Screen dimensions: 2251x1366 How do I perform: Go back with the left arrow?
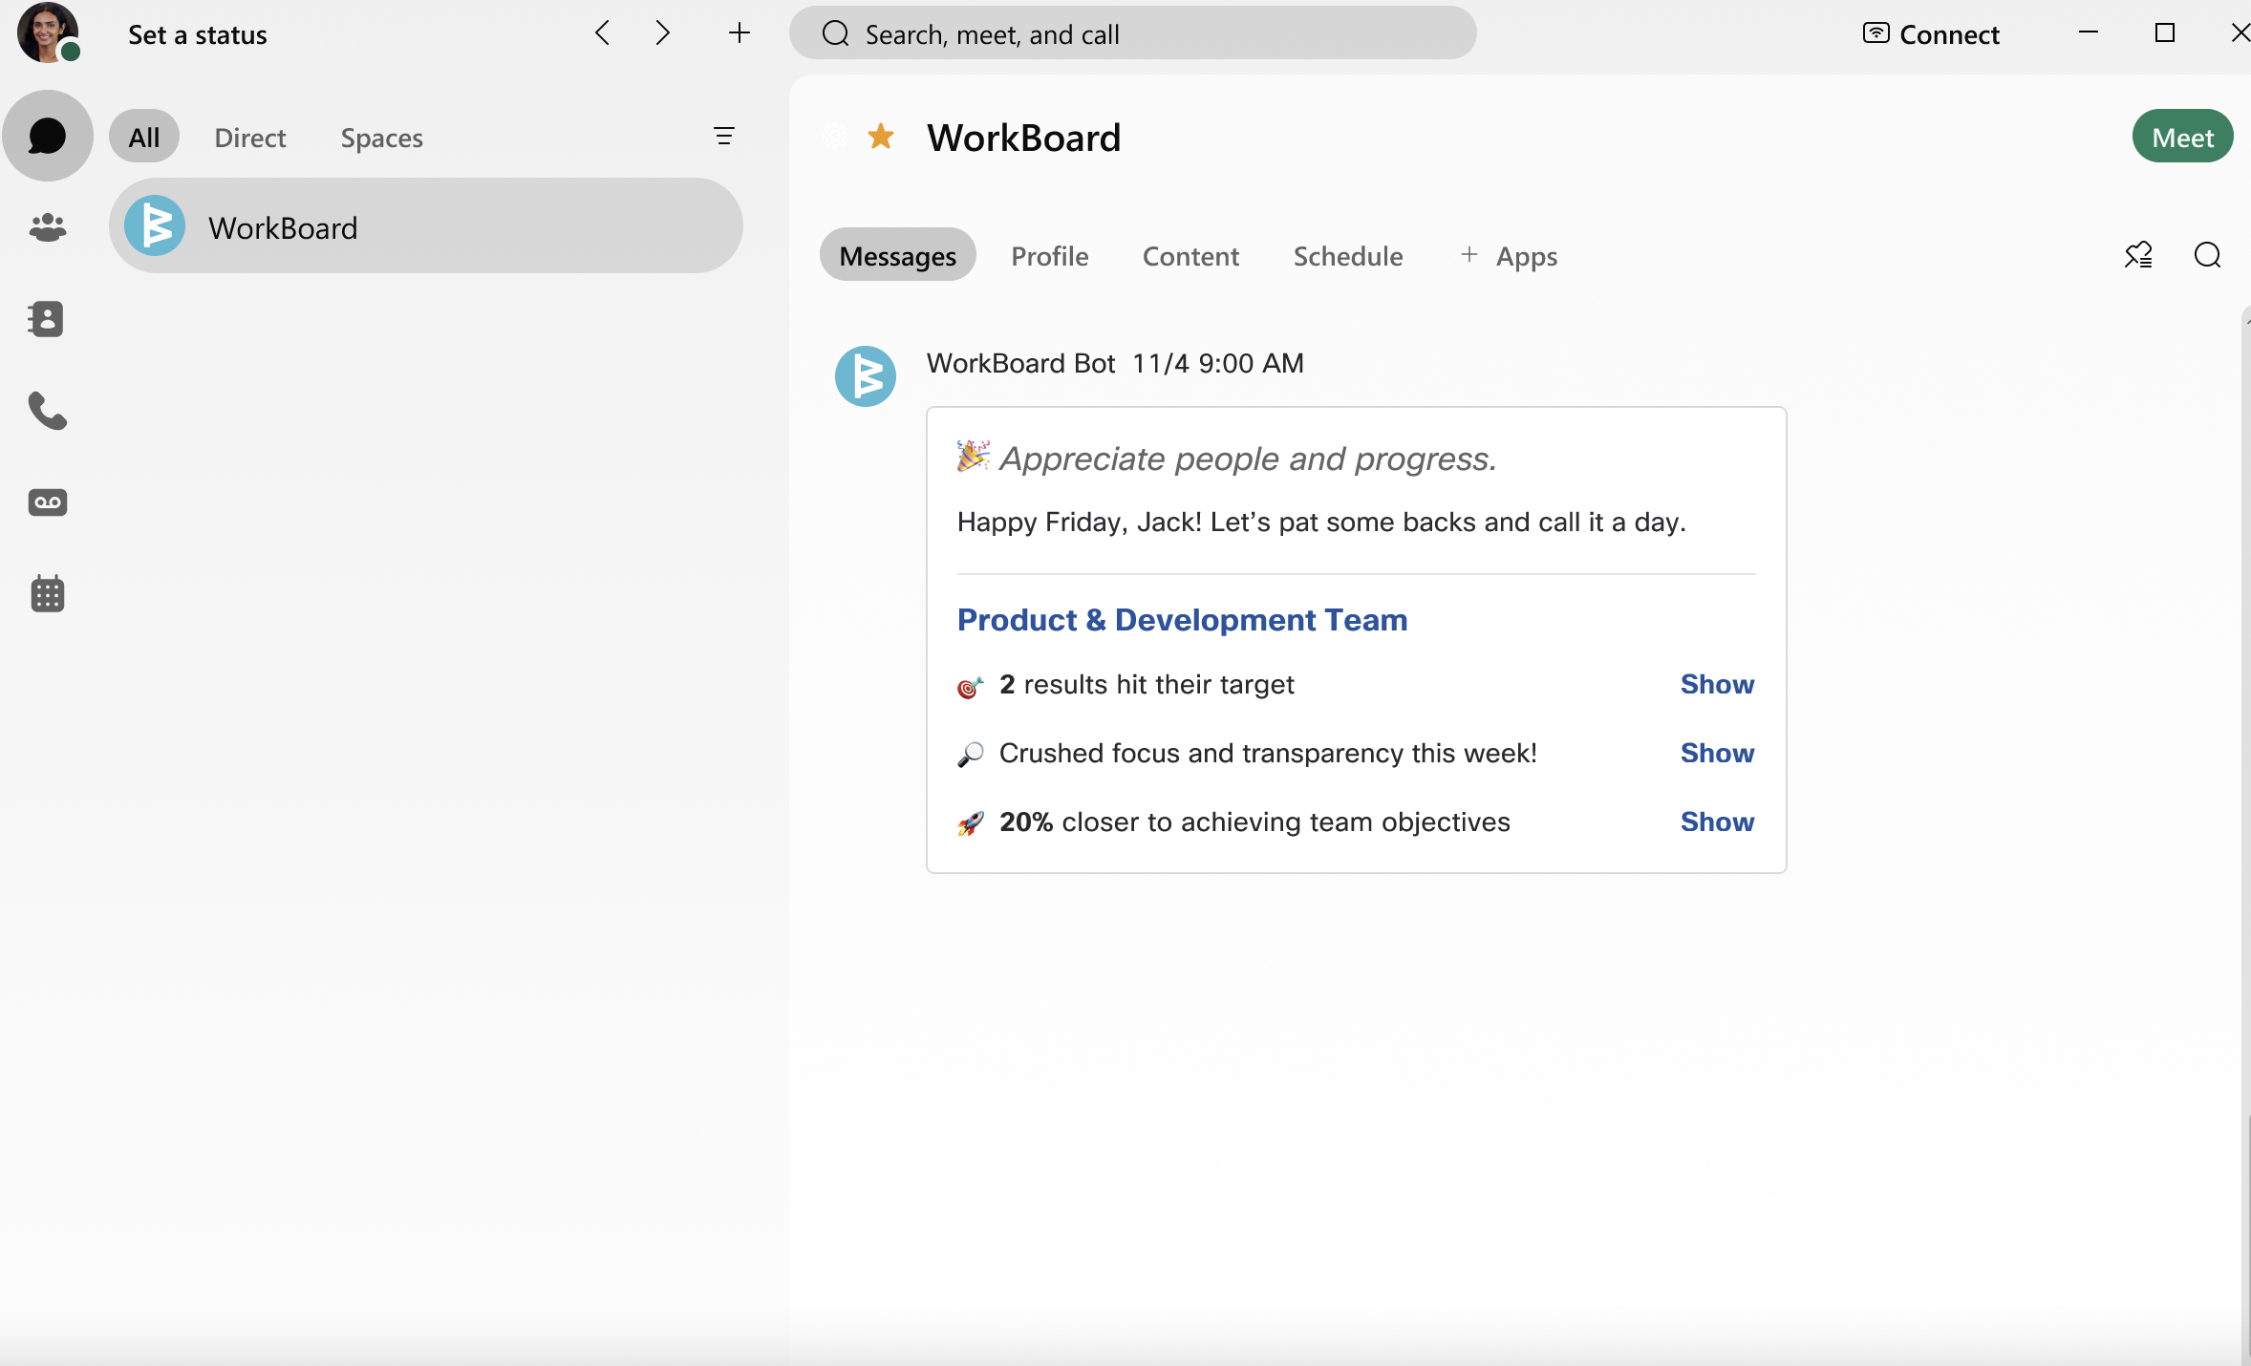pyautogui.click(x=602, y=33)
